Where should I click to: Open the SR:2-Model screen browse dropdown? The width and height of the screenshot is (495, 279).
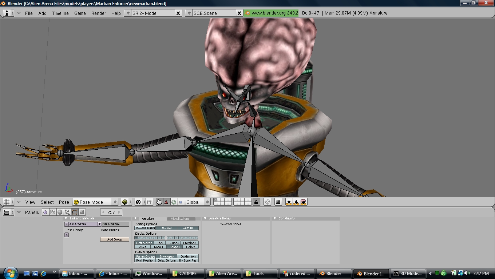click(127, 13)
